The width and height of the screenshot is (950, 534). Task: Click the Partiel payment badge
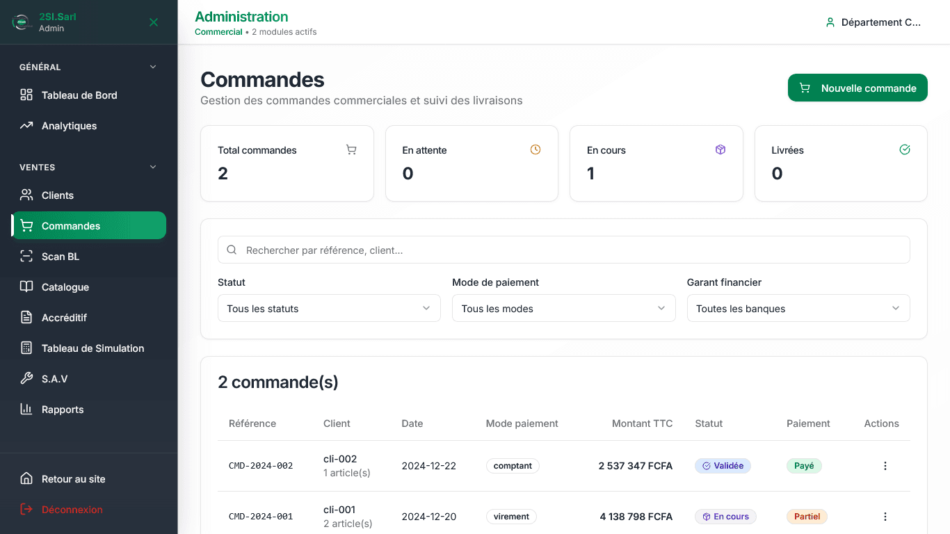(x=807, y=517)
